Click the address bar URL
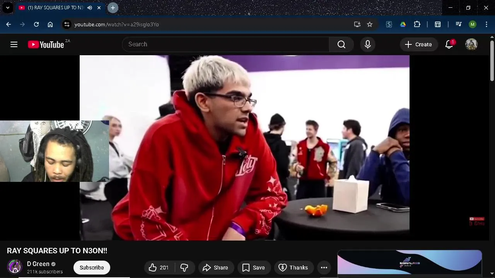Viewport: 495px width, 278px height. coord(117,24)
